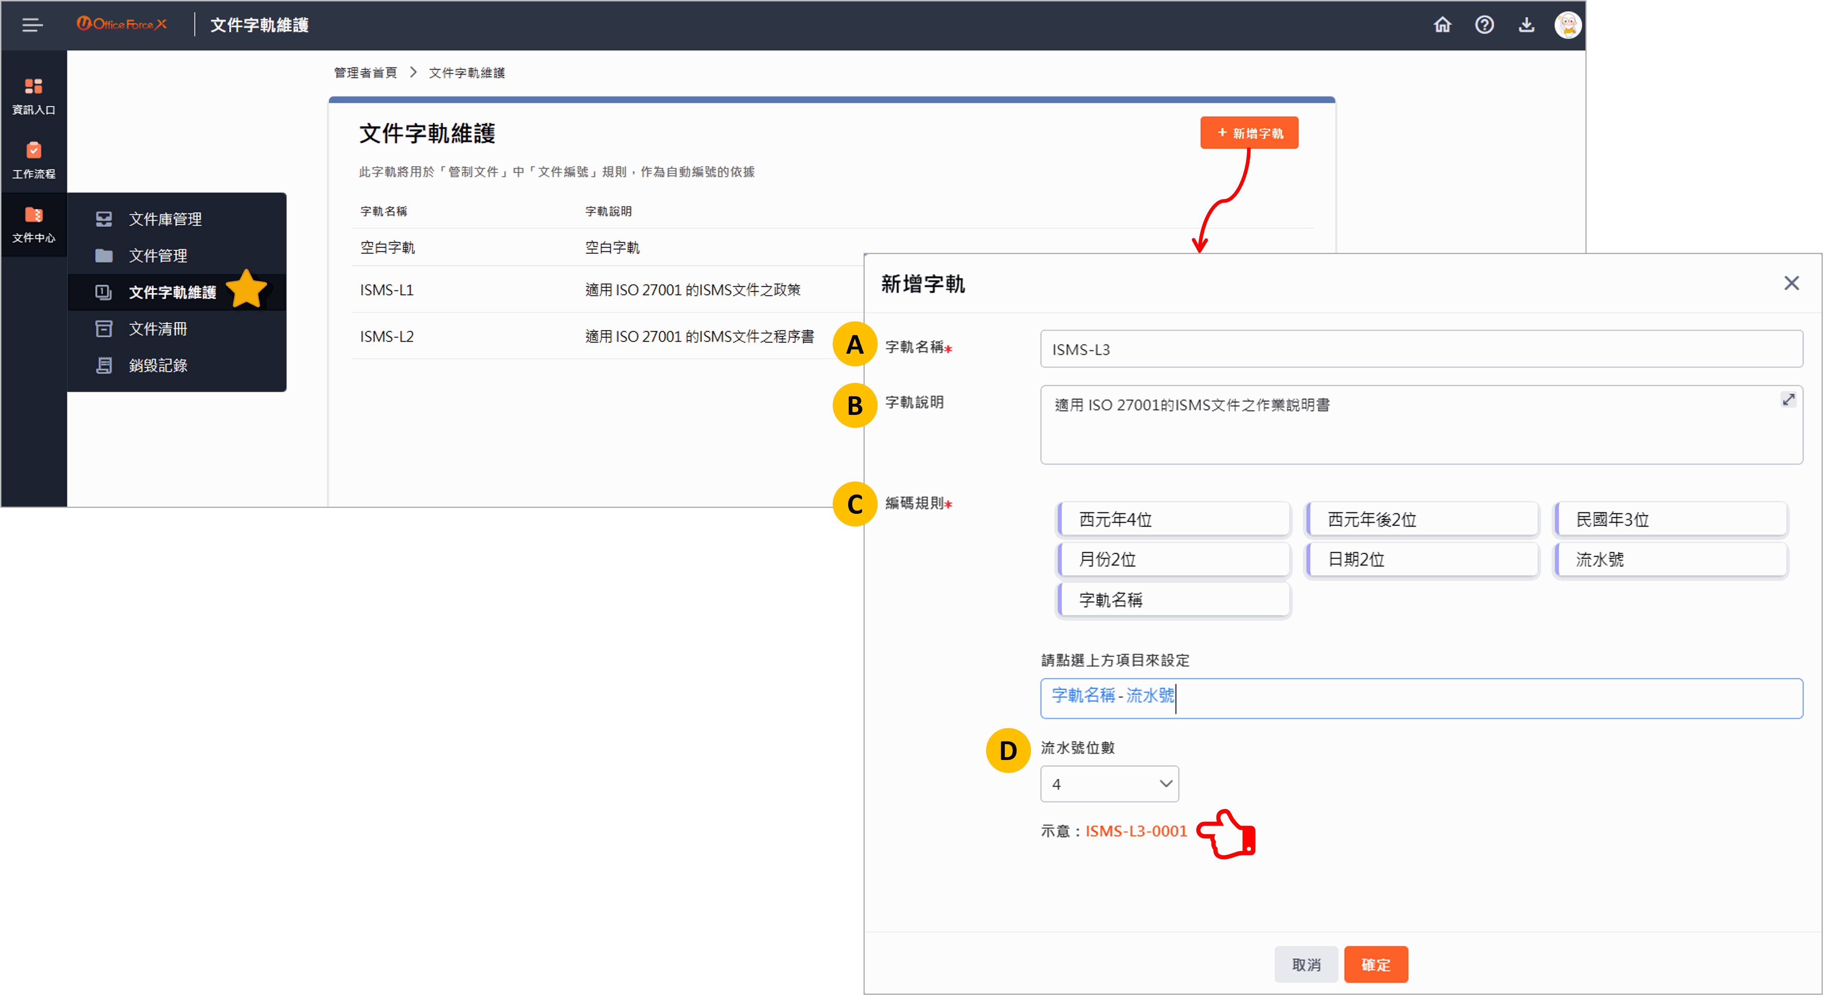Open 銷毀記錄 menu item

pyautogui.click(x=158, y=366)
